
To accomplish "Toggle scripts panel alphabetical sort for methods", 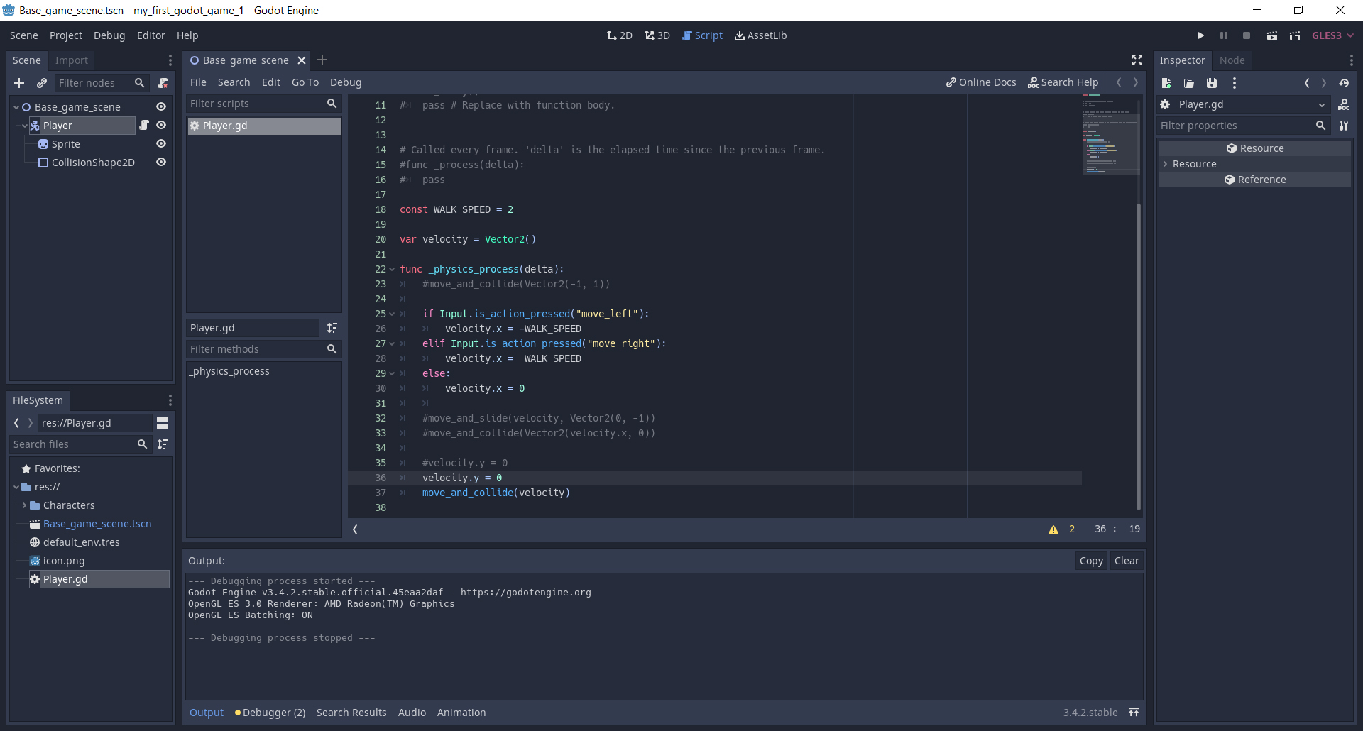I will tap(332, 328).
